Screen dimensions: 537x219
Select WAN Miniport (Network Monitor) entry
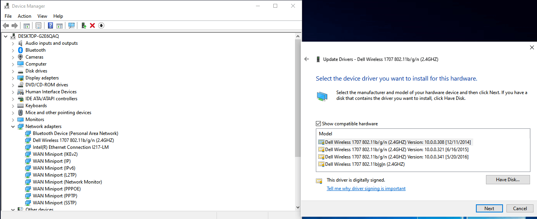click(x=67, y=182)
